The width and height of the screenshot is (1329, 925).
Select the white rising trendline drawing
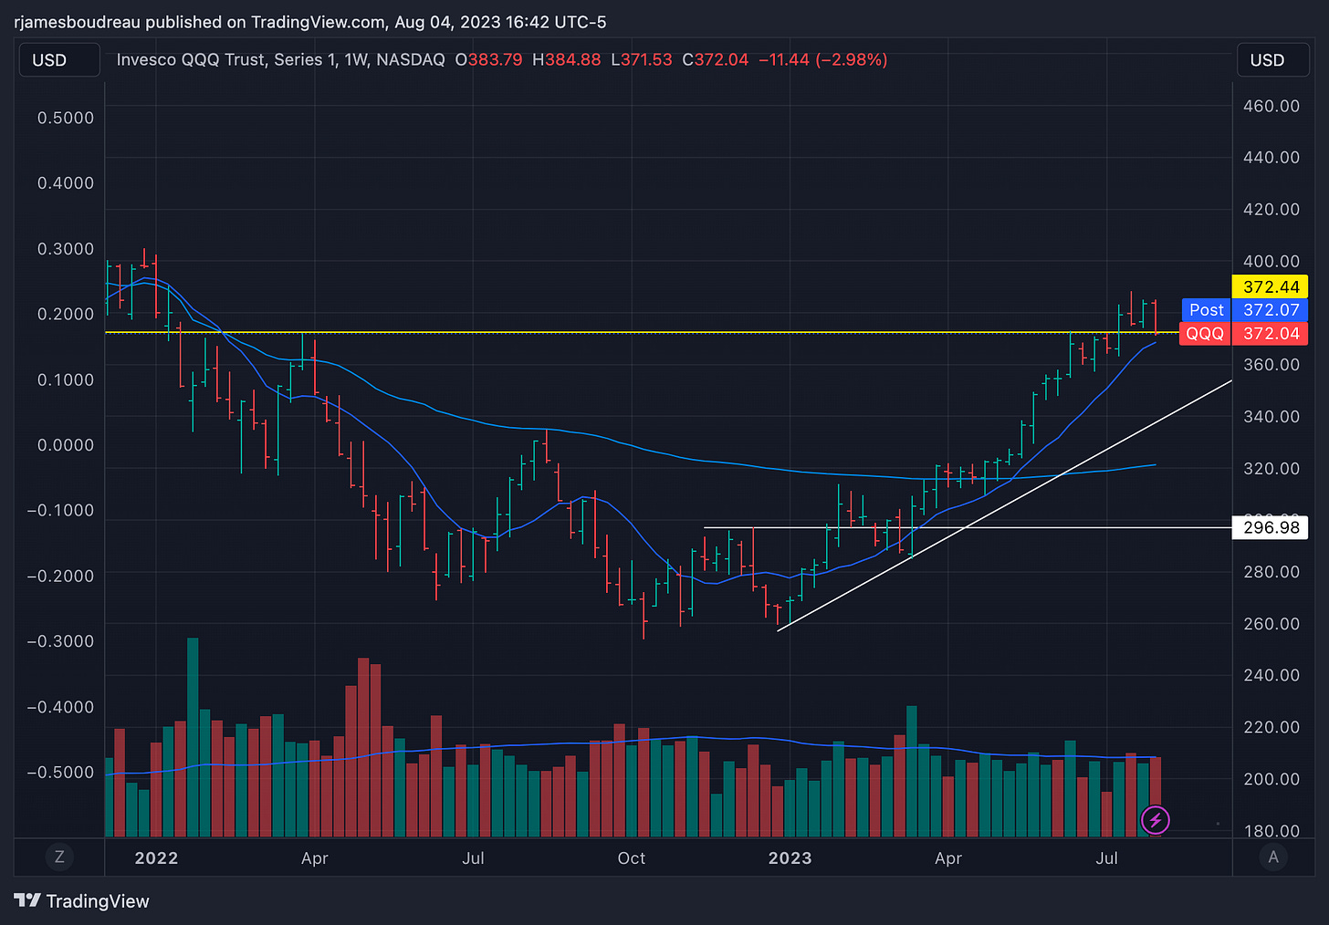tap(1004, 506)
